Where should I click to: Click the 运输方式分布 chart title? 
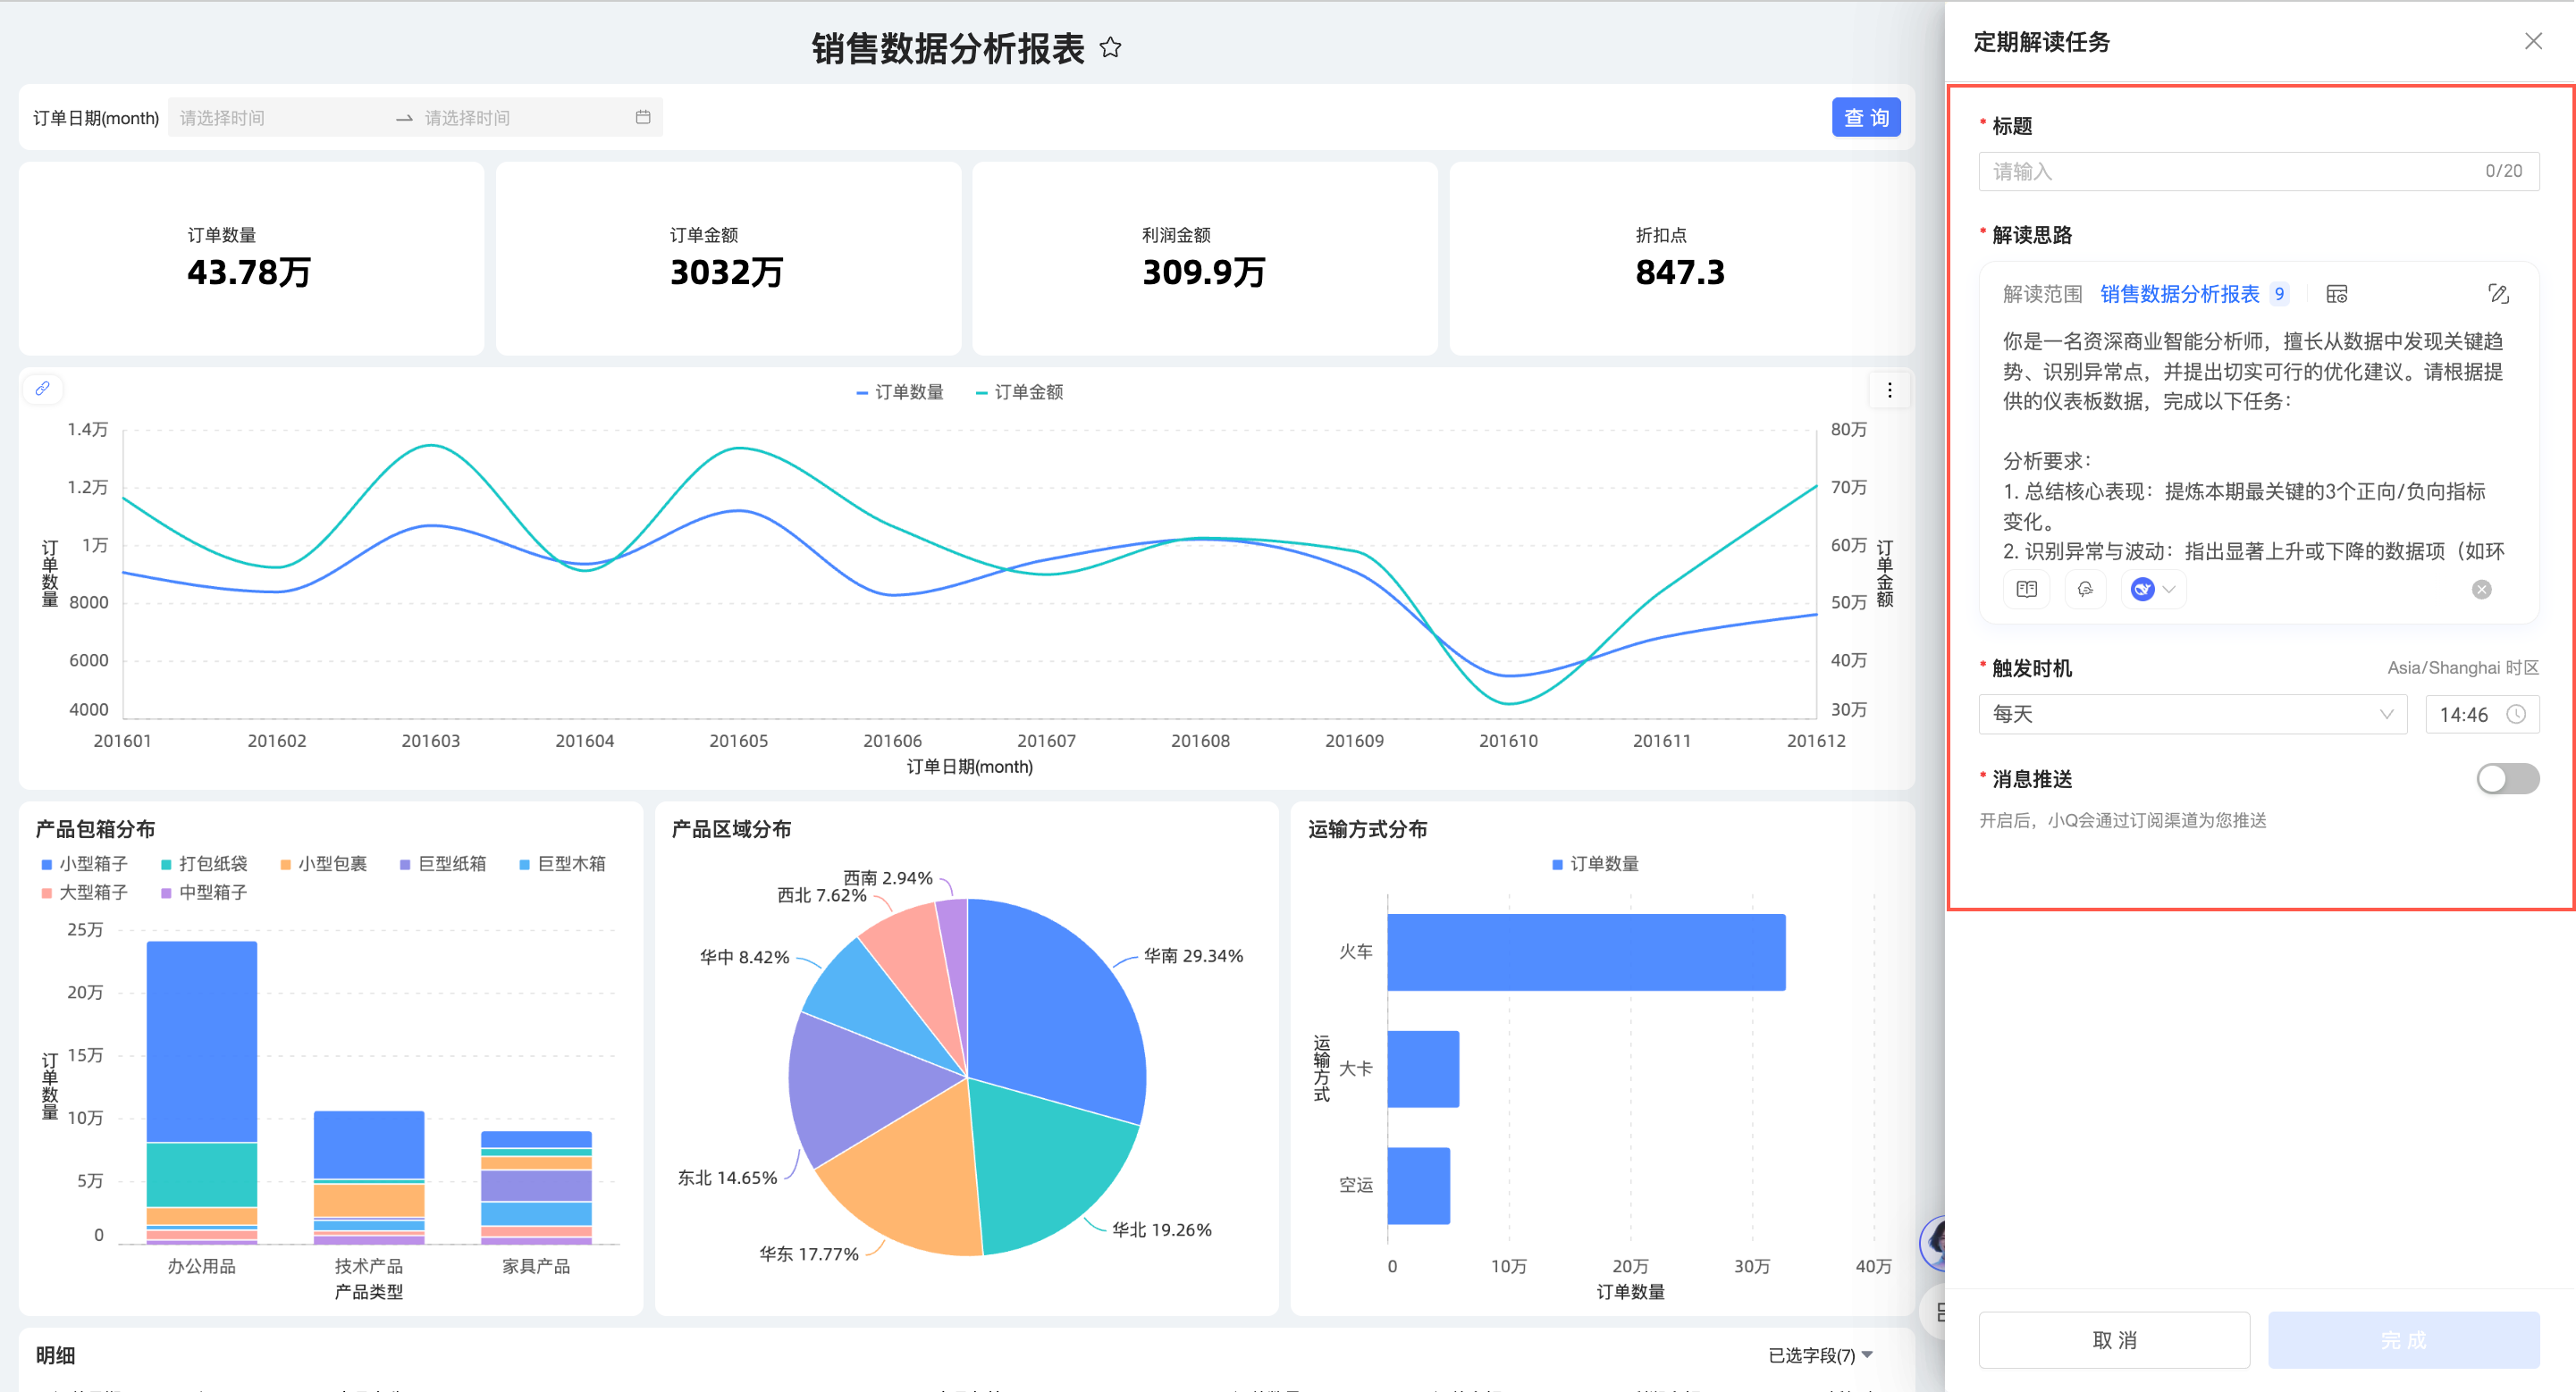click(x=1367, y=829)
